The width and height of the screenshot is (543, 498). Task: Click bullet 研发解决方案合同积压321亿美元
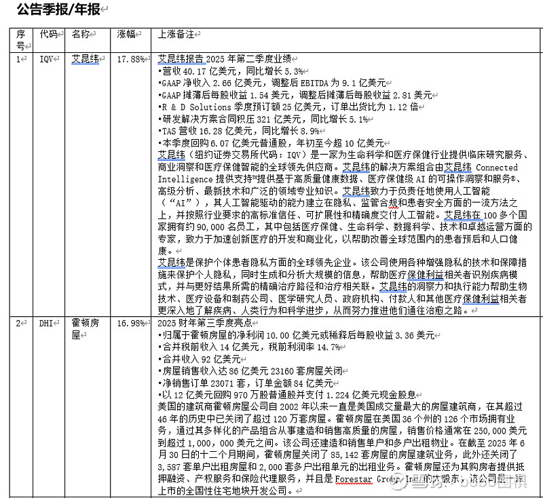point(263,119)
